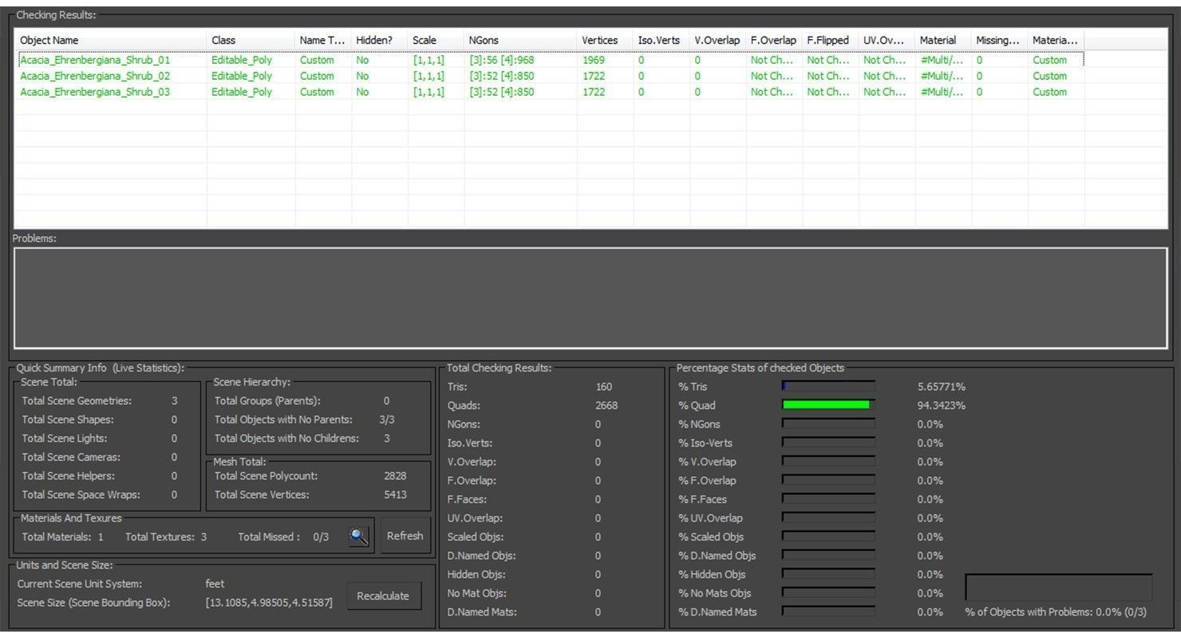Click the Name T... column header
Screen dimensions: 1181x638
point(323,40)
